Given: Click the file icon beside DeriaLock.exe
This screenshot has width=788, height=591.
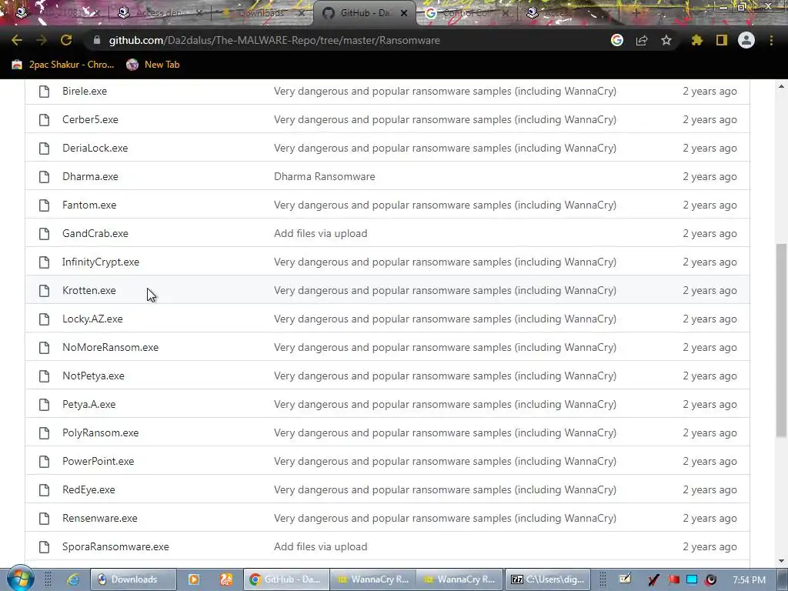Looking at the screenshot, I should 44,149.
